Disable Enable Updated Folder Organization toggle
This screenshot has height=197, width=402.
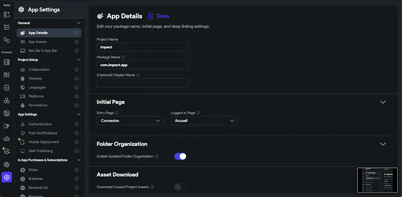pyautogui.click(x=180, y=157)
